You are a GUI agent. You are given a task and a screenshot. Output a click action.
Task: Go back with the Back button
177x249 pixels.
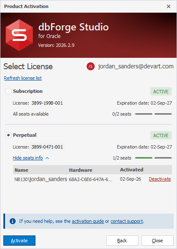(122, 241)
